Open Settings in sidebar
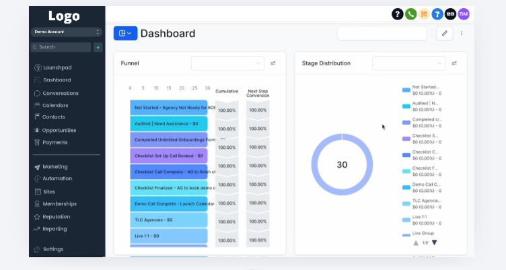Screen dimensions: 506x270 48,249
